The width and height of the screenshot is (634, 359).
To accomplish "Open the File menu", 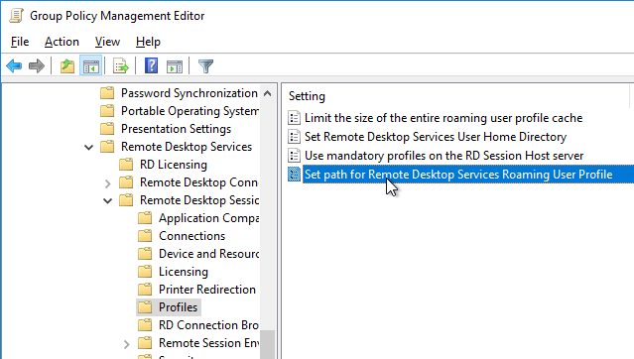I will 20,42.
